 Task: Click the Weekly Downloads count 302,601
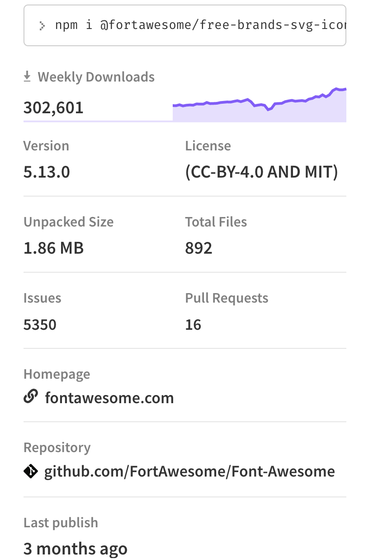[53, 107]
